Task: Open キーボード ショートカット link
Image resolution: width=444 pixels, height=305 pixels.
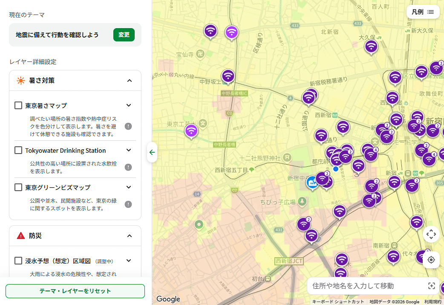Action: click(338, 302)
